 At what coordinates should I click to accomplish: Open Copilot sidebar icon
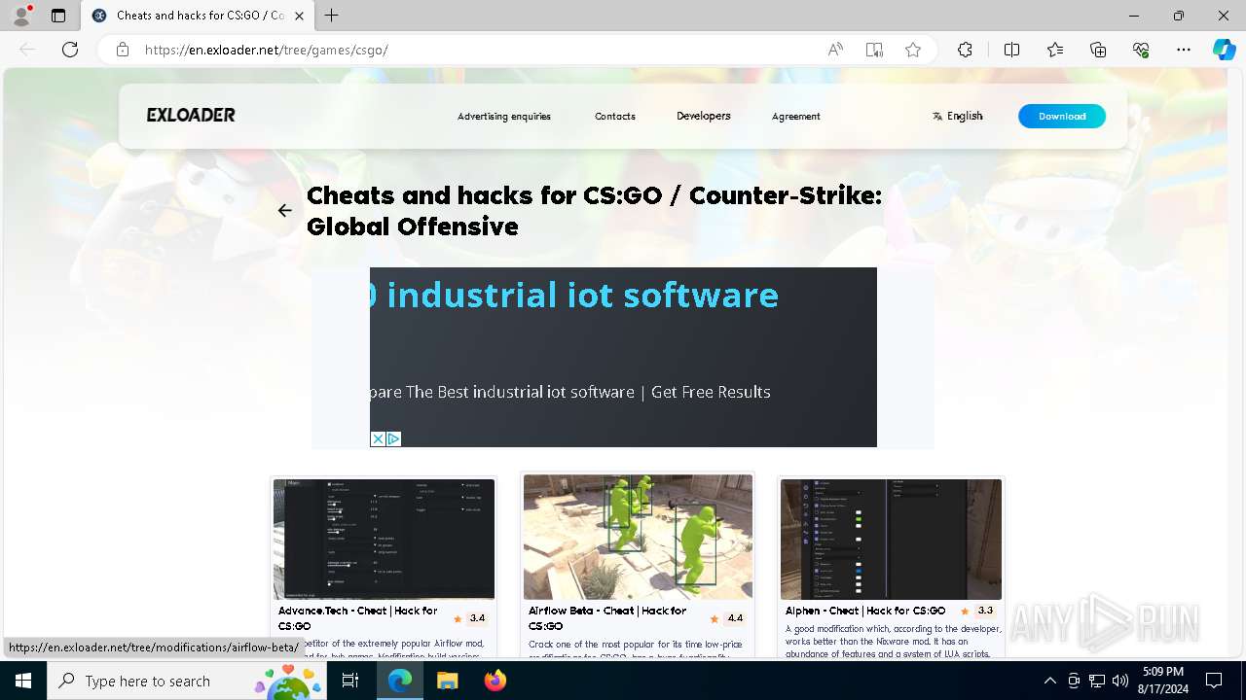1224,50
